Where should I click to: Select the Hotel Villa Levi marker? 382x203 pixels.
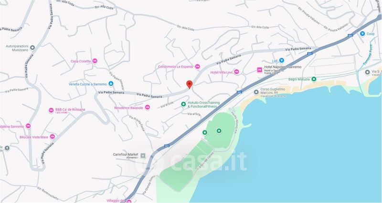pyautogui.click(x=236, y=72)
